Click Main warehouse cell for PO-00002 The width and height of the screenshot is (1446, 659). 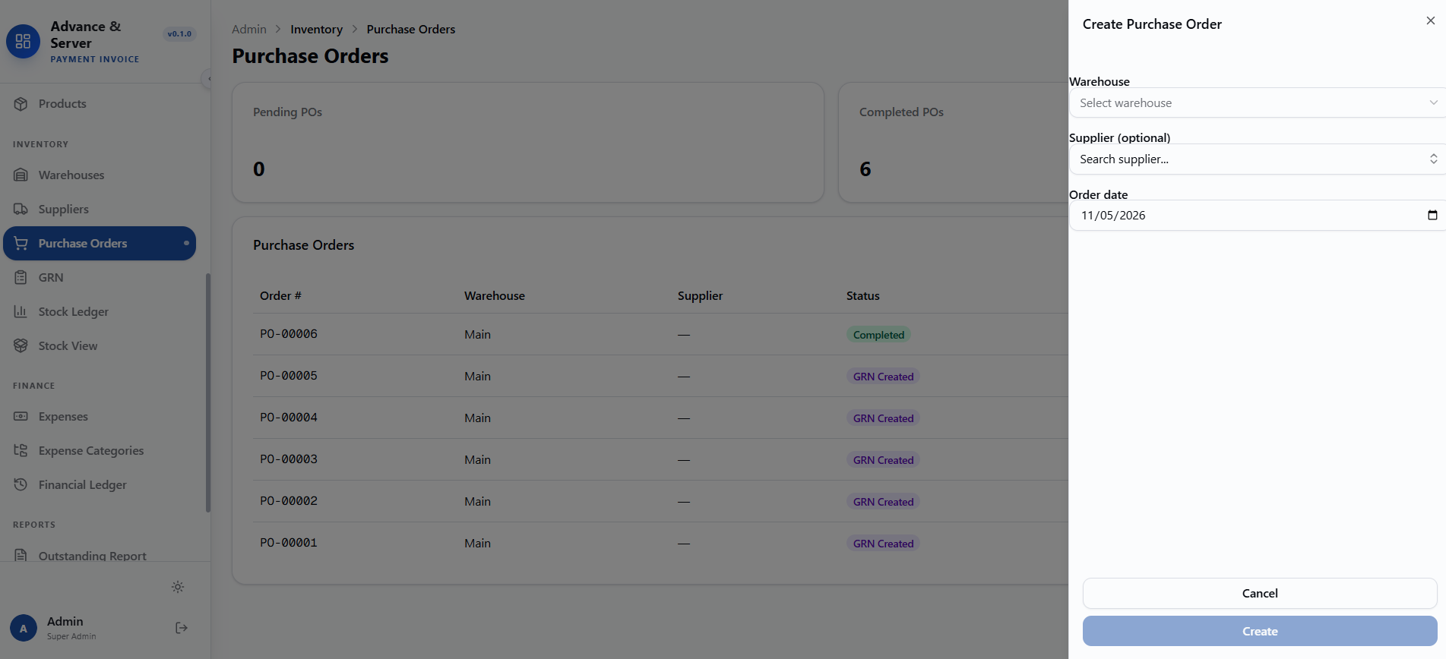pyautogui.click(x=477, y=502)
